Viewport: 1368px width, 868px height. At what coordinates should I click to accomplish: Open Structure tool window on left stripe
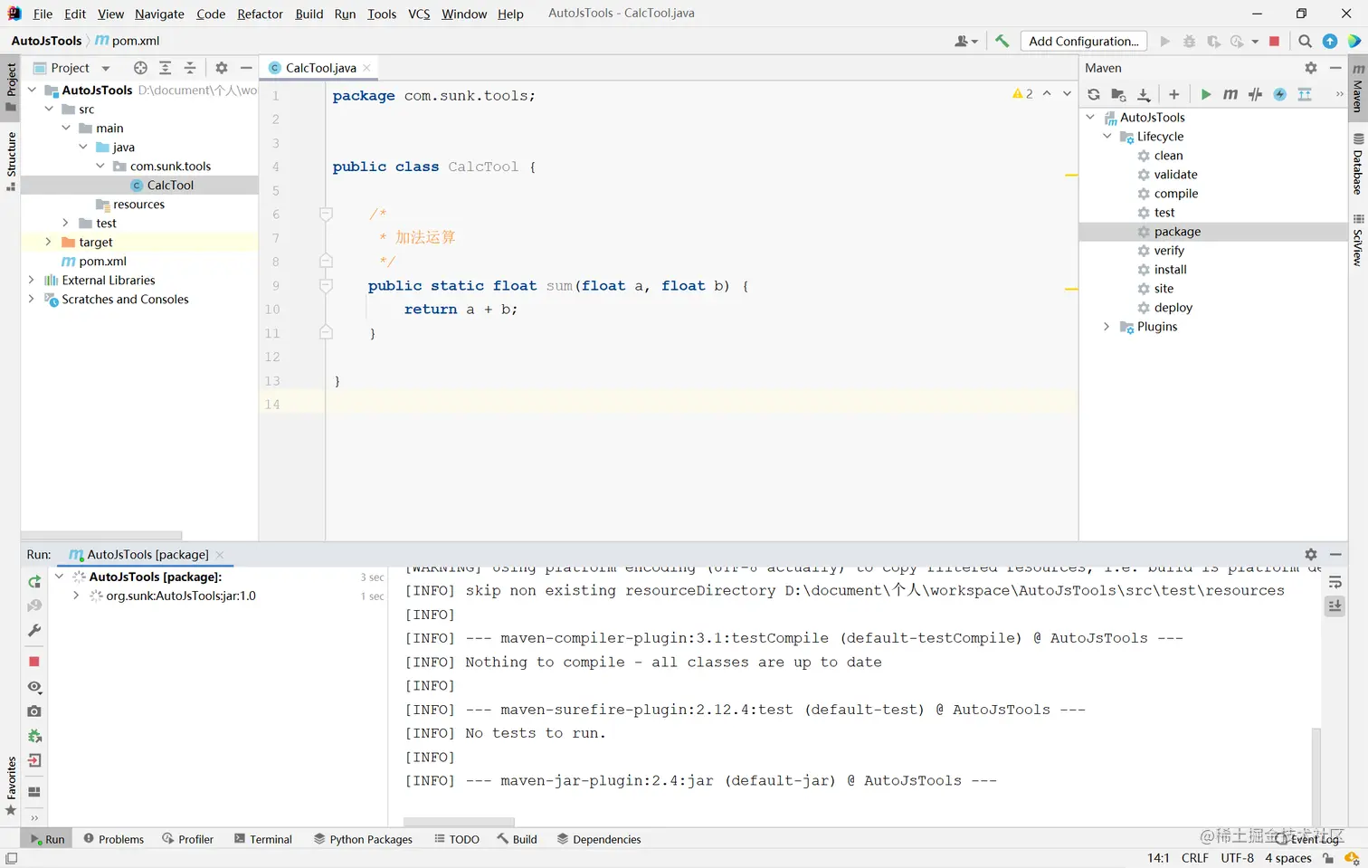[11, 161]
